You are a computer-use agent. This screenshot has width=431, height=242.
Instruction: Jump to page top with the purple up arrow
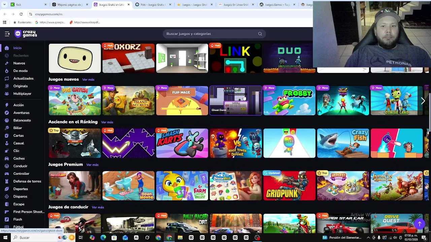[420, 224]
